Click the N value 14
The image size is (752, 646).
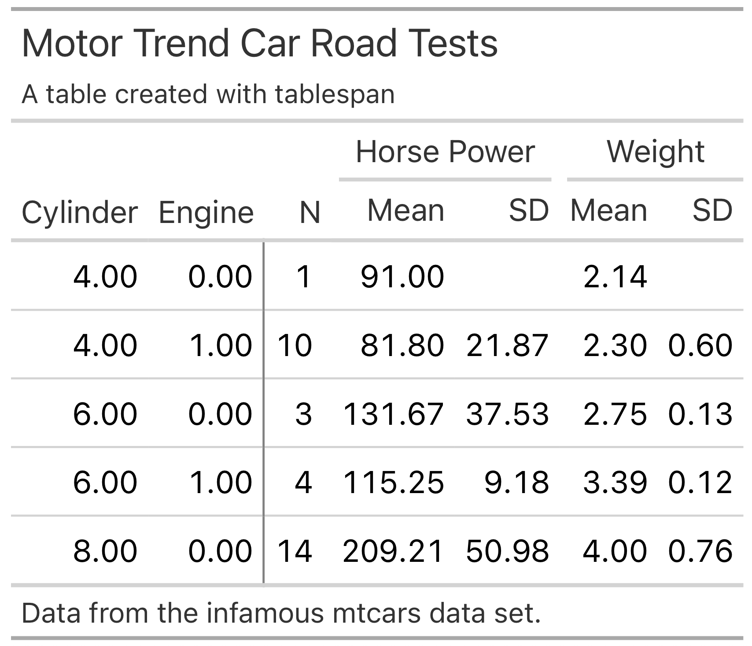[295, 551]
